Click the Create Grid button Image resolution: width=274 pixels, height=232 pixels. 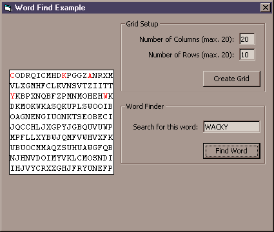231,79
